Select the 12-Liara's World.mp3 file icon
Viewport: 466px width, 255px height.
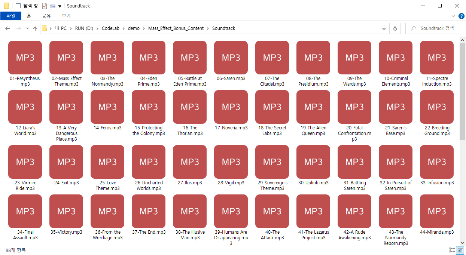point(25,107)
